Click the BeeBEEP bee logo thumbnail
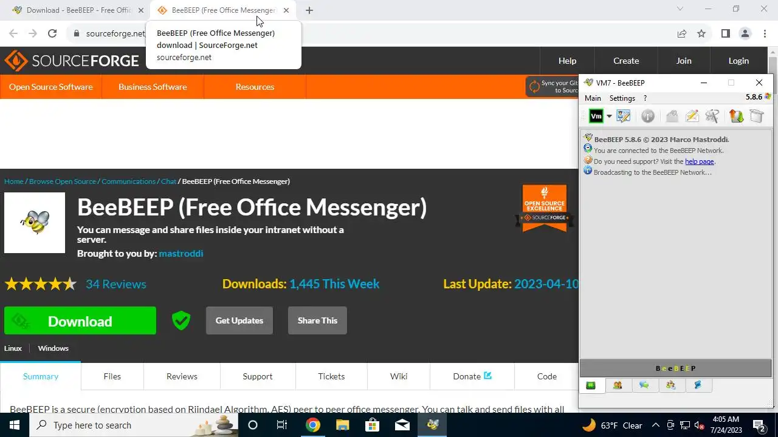This screenshot has height=437, width=778. (x=35, y=223)
